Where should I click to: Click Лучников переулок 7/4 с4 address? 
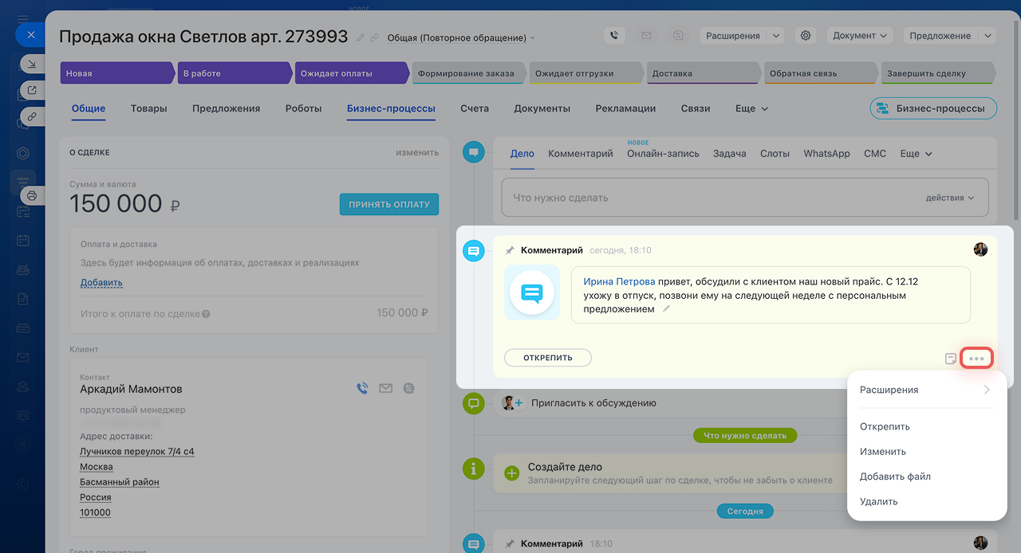coord(137,452)
